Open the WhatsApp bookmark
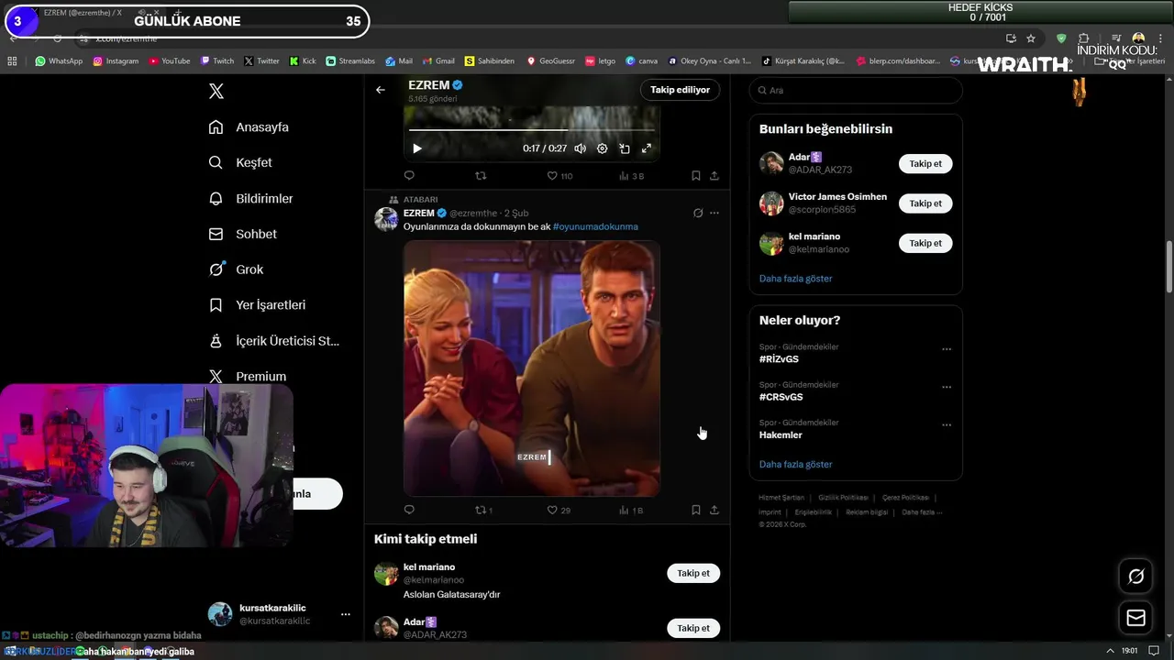 (x=59, y=60)
